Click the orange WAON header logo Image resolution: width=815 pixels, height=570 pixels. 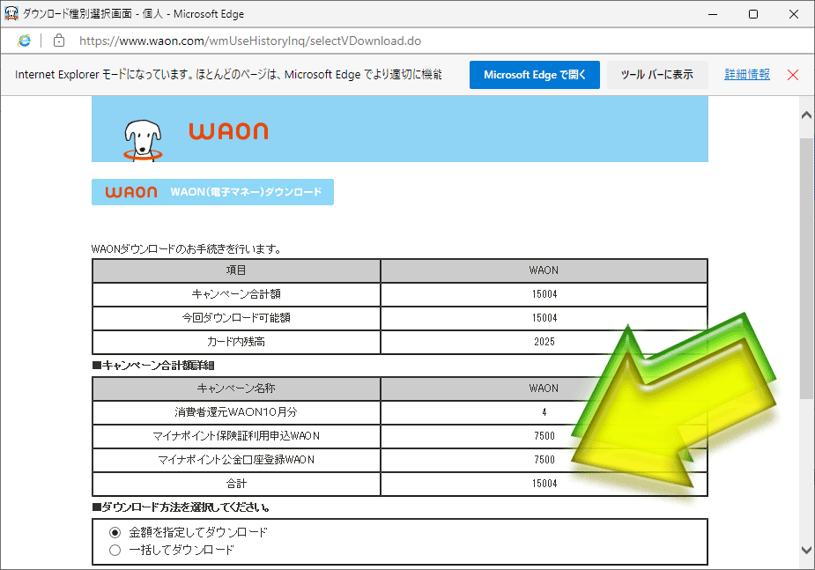coord(229,131)
